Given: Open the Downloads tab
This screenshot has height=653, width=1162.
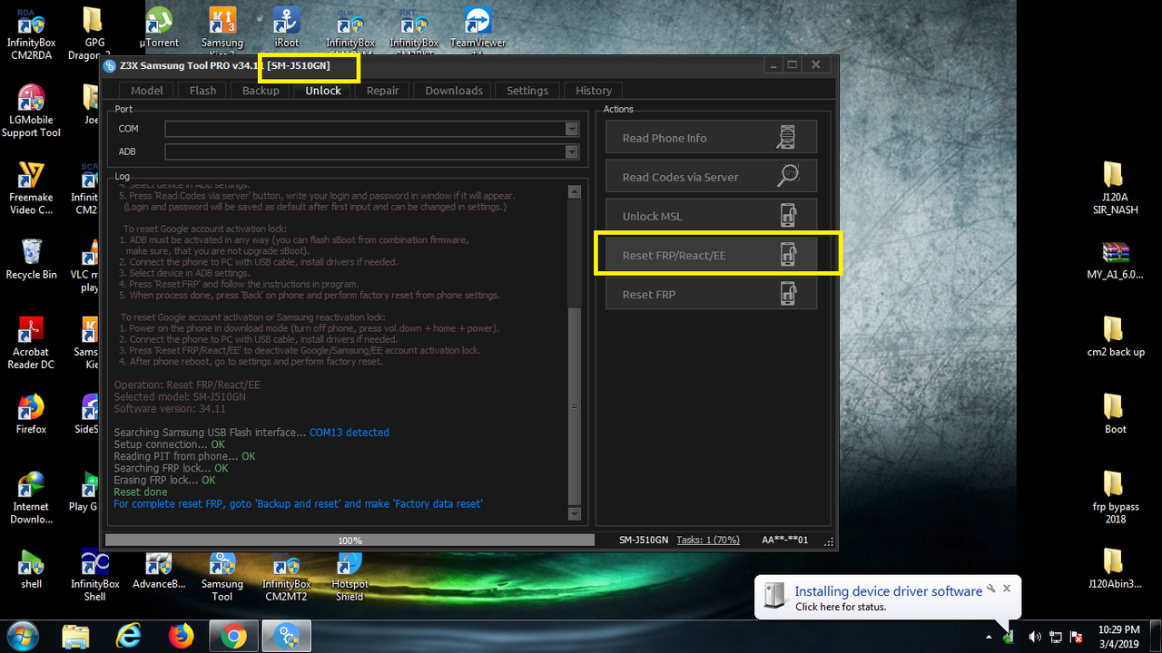Looking at the screenshot, I should (454, 91).
